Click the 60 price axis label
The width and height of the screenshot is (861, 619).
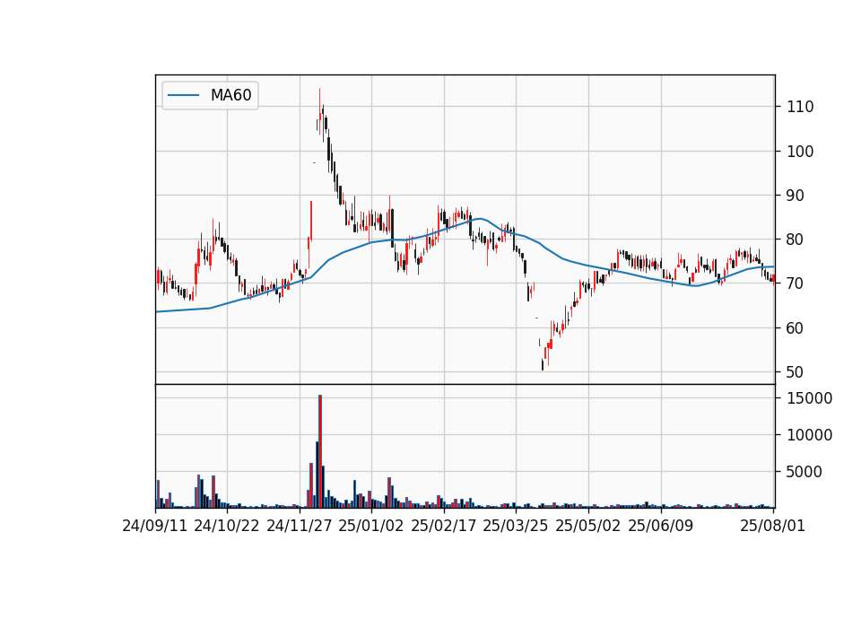[x=796, y=328]
